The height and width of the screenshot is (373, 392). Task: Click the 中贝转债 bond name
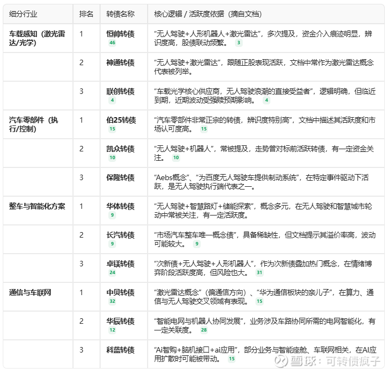[x=121, y=292]
